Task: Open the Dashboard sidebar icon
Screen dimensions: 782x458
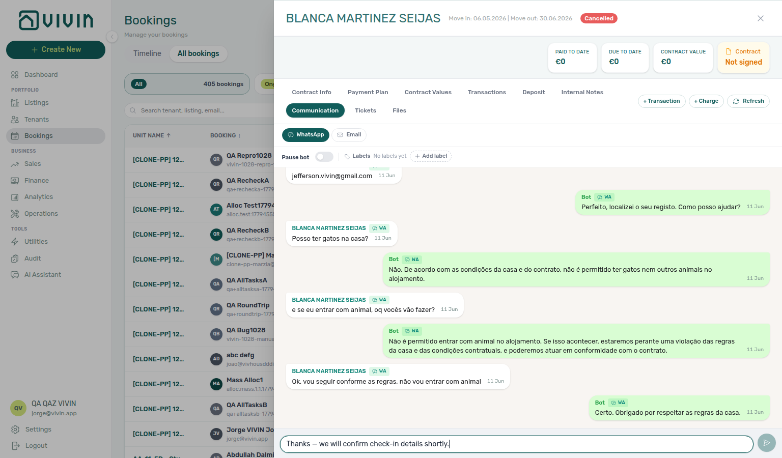Action: (x=15, y=75)
